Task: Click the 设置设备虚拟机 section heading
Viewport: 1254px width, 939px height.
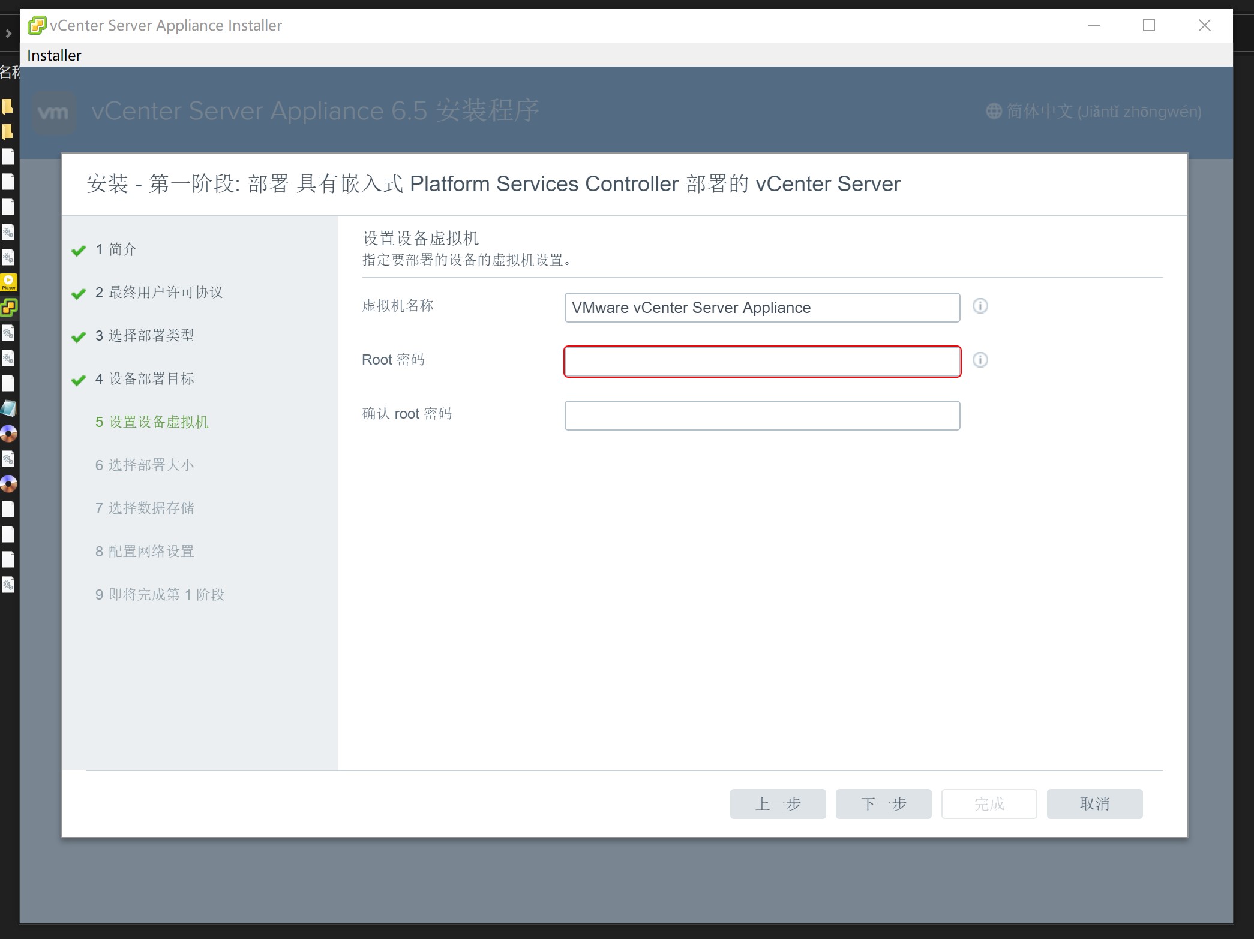Action: click(421, 239)
